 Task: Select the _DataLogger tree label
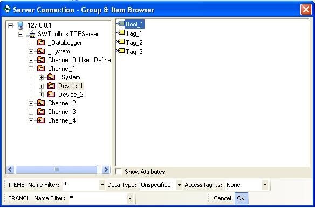tap(65, 43)
